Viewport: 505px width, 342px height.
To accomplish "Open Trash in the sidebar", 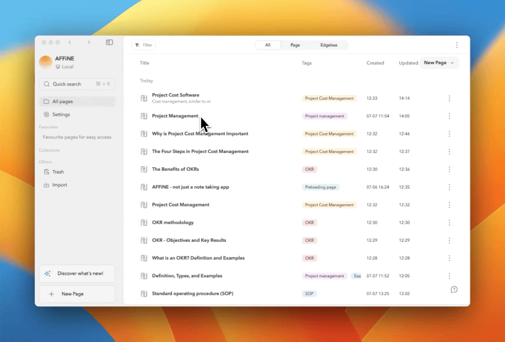I will (x=77, y=172).
